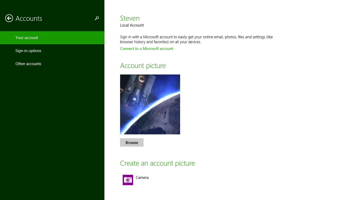Open search with the magnifier icon
Image resolution: width=355 pixels, height=200 pixels.
coord(97,18)
